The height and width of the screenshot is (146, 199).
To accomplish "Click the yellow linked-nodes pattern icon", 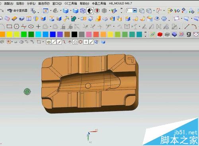I will (x=66, y=19).
